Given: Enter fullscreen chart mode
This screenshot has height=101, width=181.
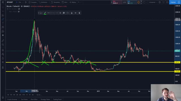Looking at the screenshot, I should (x=163, y=2).
